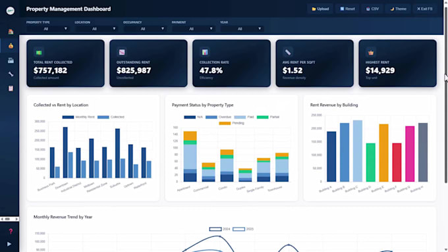Viewport: 448px width, 252px height.
Task: Open the Property Type filter dropdown
Action: (47, 29)
